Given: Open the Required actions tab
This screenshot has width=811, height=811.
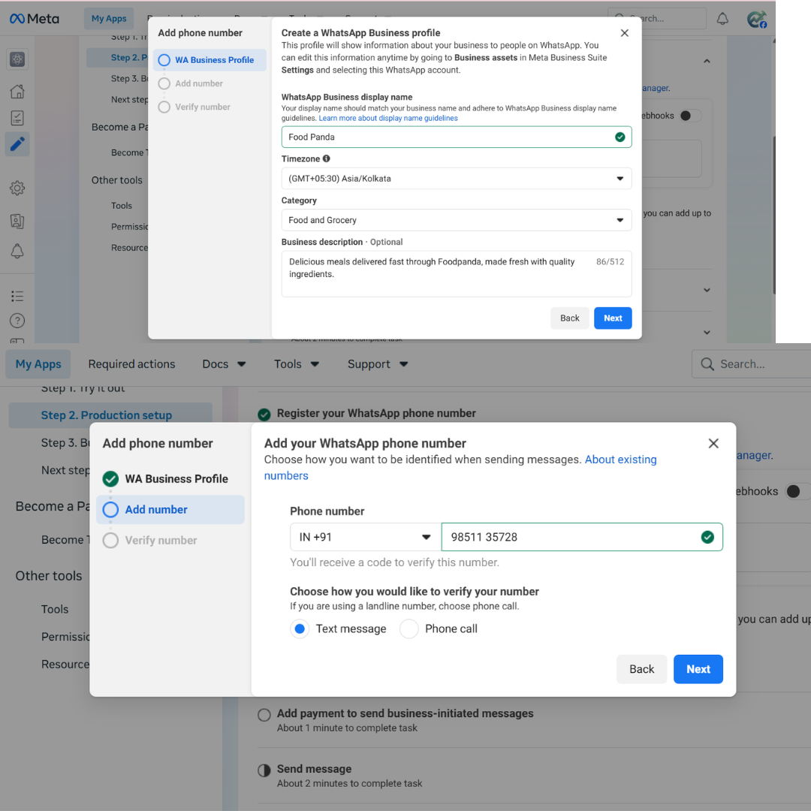Looking at the screenshot, I should (x=131, y=364).
